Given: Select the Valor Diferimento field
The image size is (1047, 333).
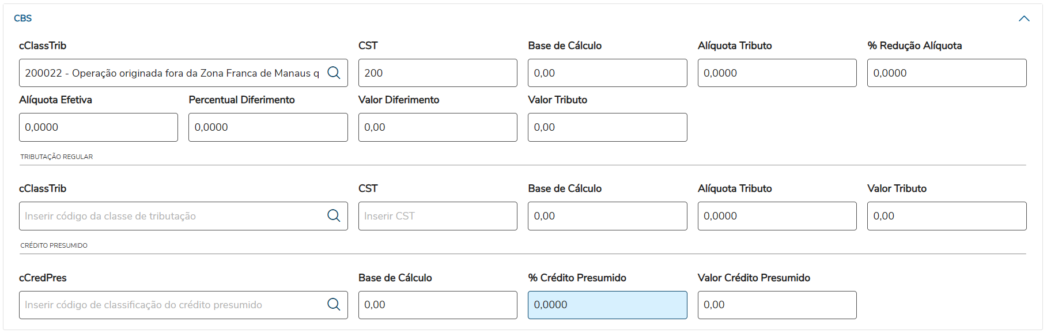Looking at the screenshot, I should point(437,127).
